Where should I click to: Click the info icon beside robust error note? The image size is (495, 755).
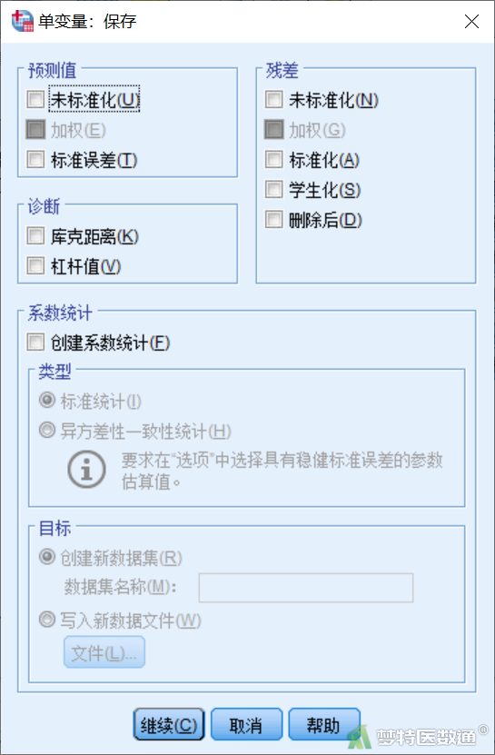[x=86, y=470]
